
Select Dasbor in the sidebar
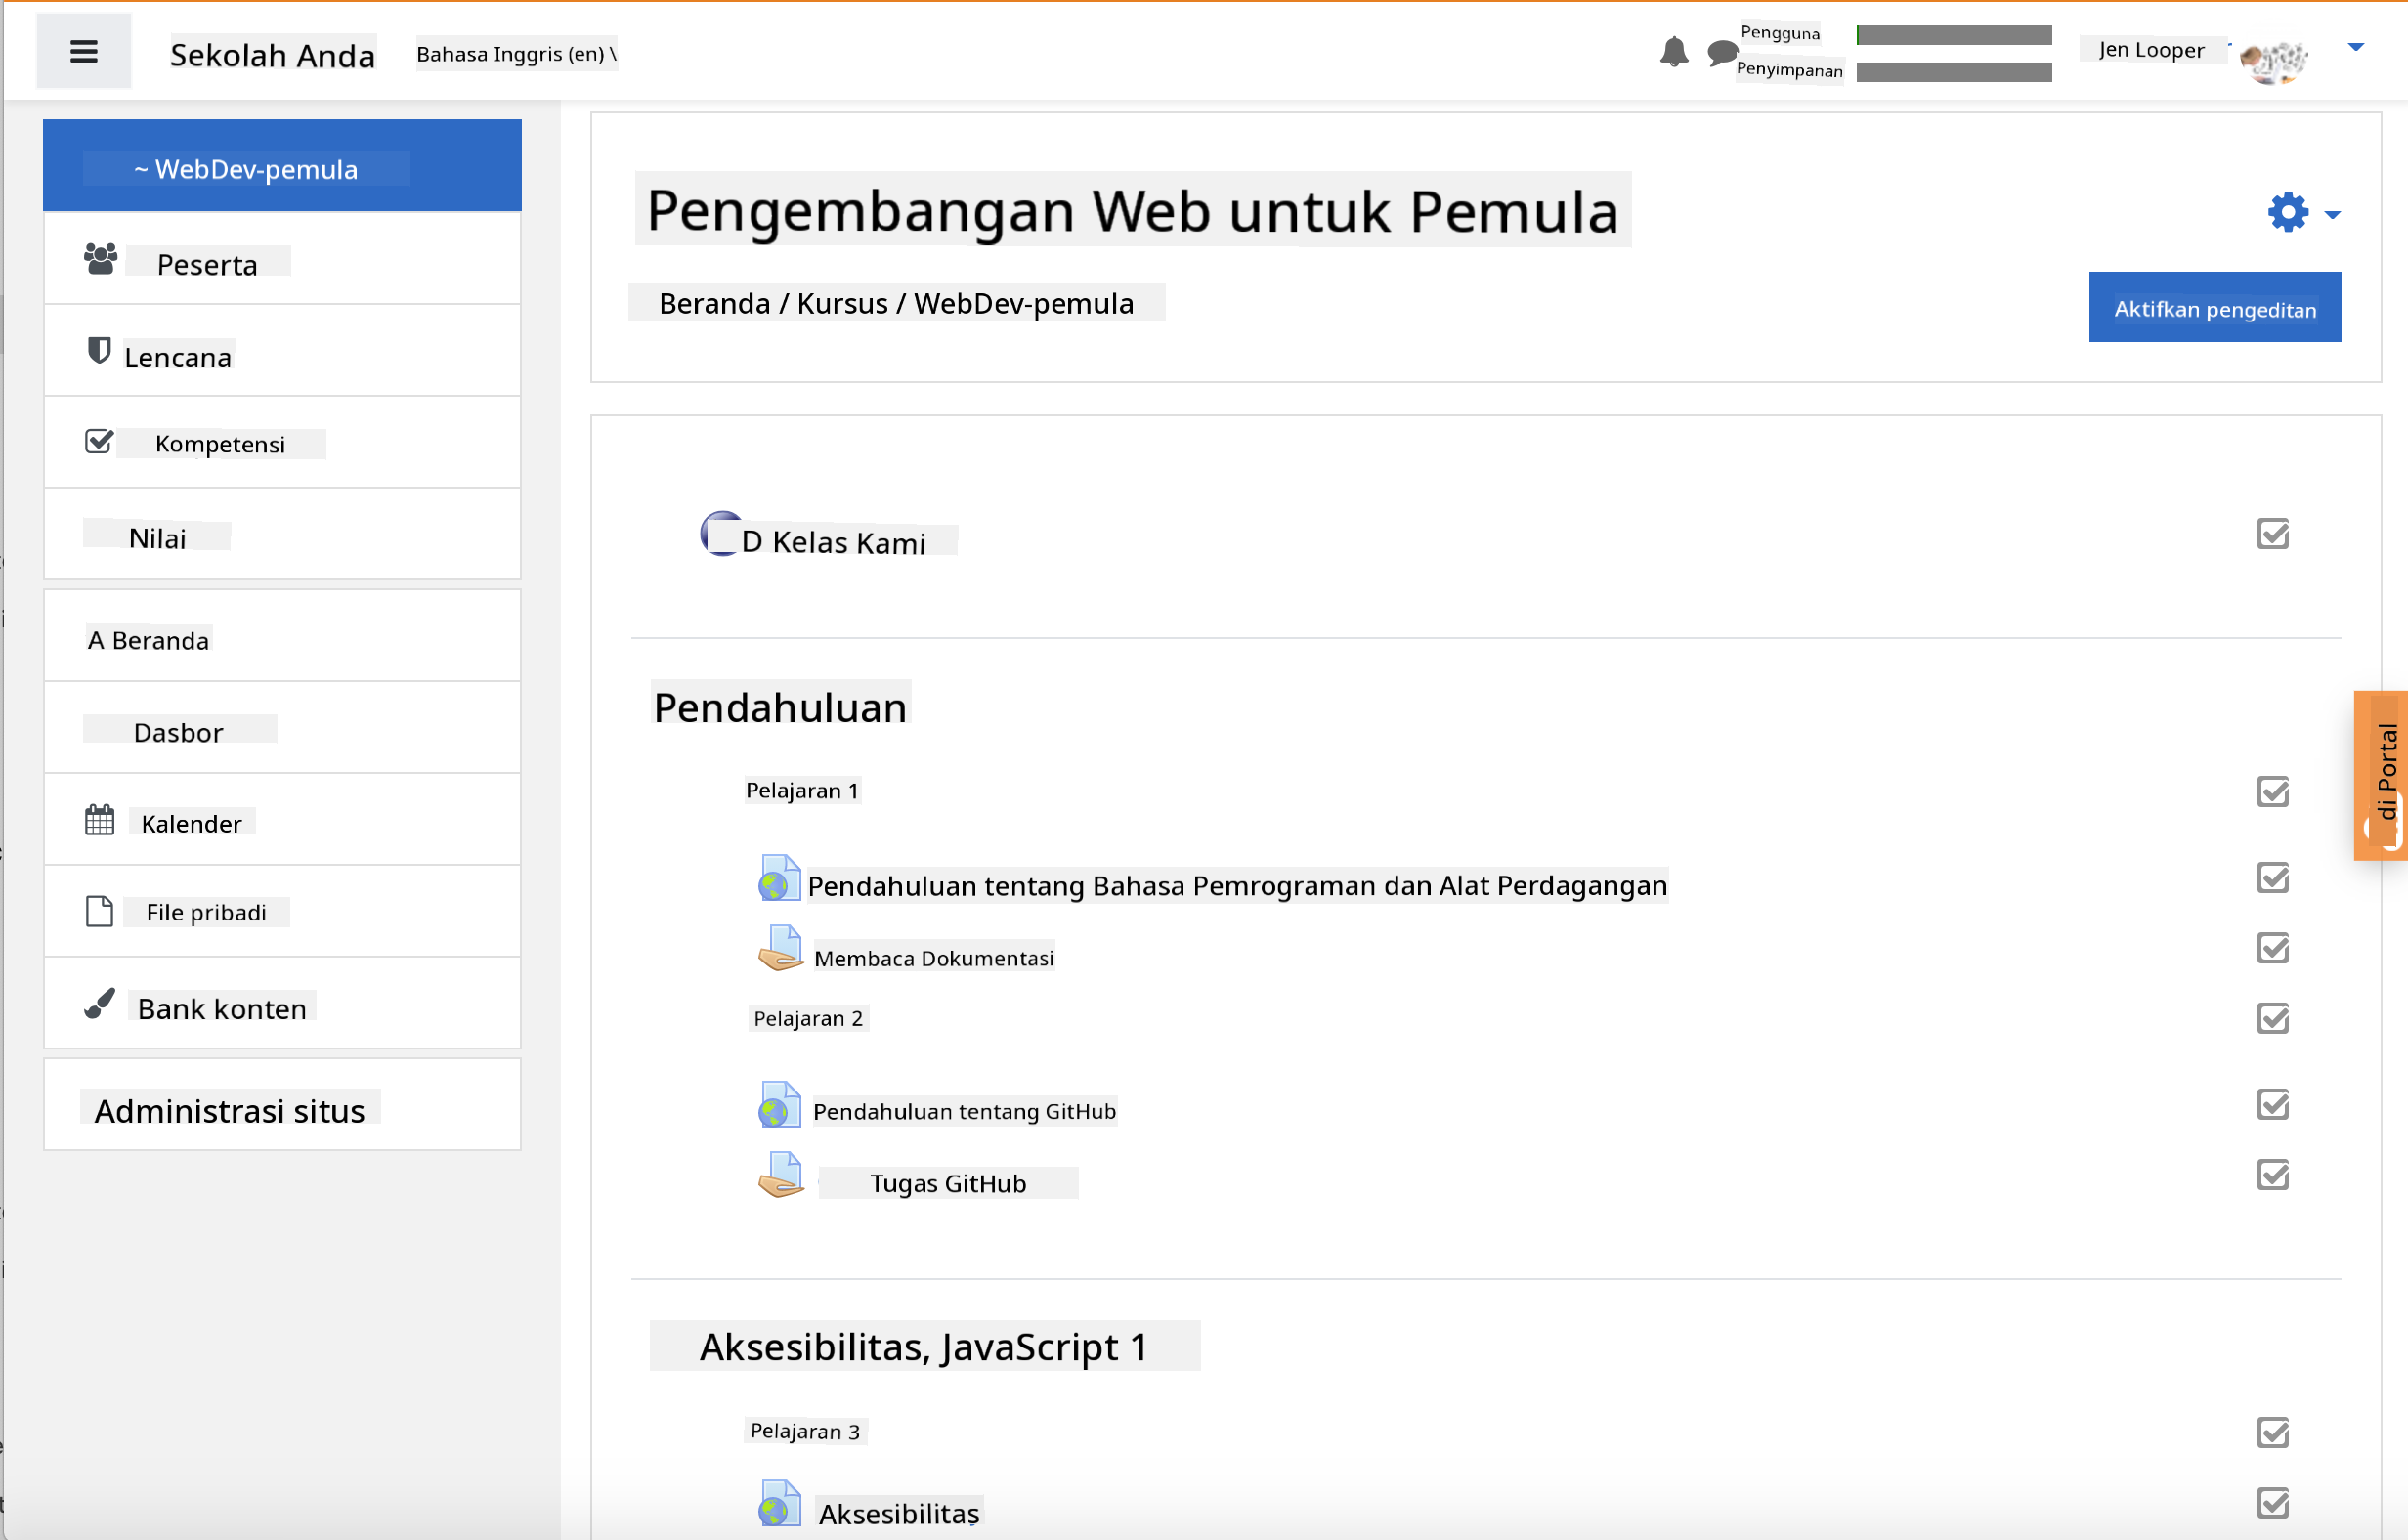tap(179, 732)
